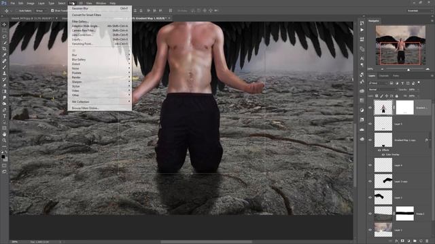Expand the Distort filter submenu
This screenshot has height=244, width=435.
tap(100, 64)
